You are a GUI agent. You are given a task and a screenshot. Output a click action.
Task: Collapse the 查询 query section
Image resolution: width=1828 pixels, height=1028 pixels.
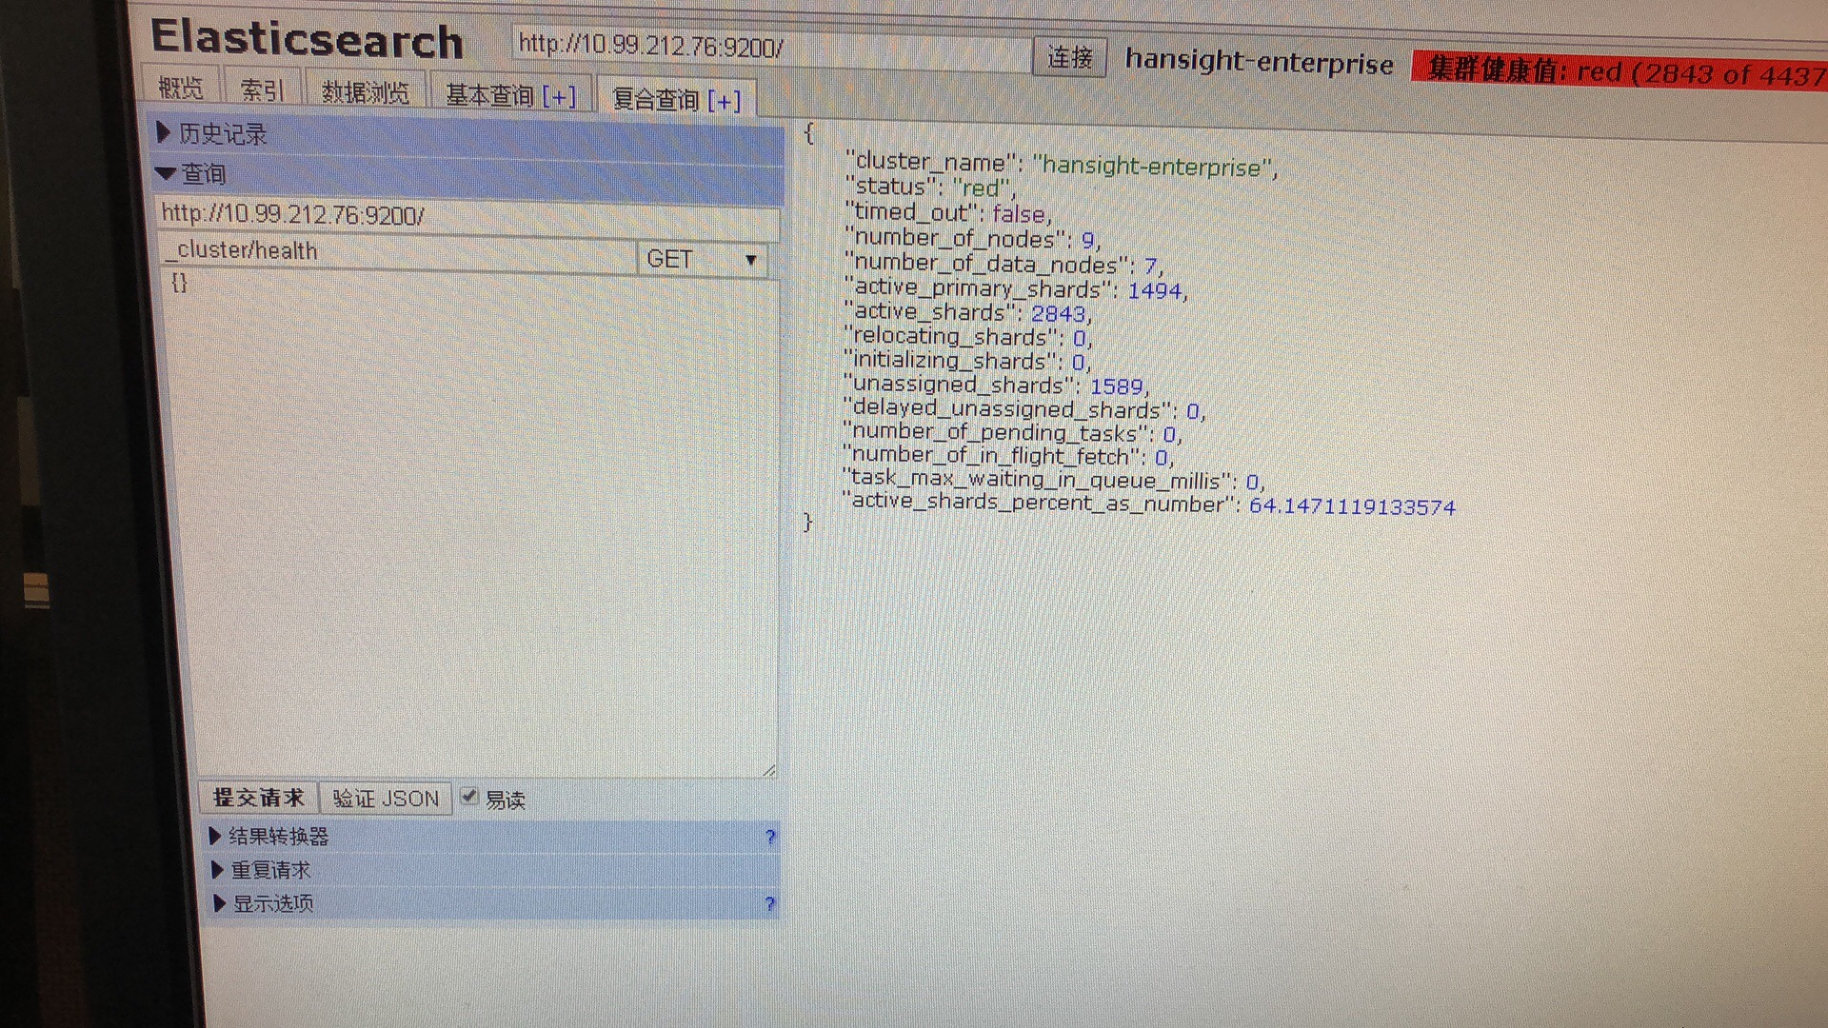[468, 174]
